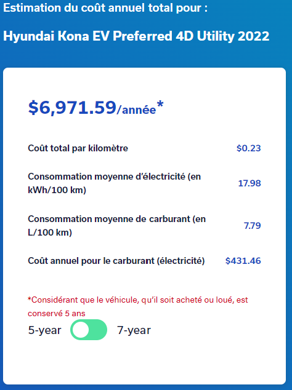Toggle the 5-year/7-year switch
The height and width of the screenshot is (390, 292).
tap(89, 330)
